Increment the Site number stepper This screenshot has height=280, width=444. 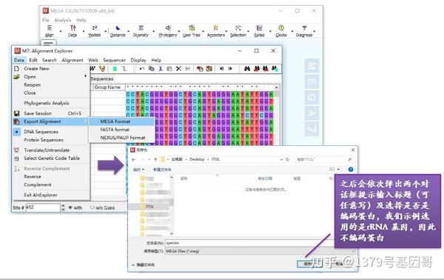(x=63, y=206)
